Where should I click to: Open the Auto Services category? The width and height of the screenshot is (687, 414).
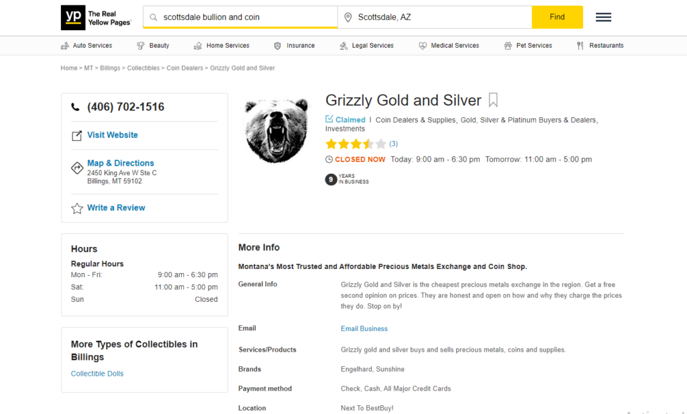[x=87, y=46]
